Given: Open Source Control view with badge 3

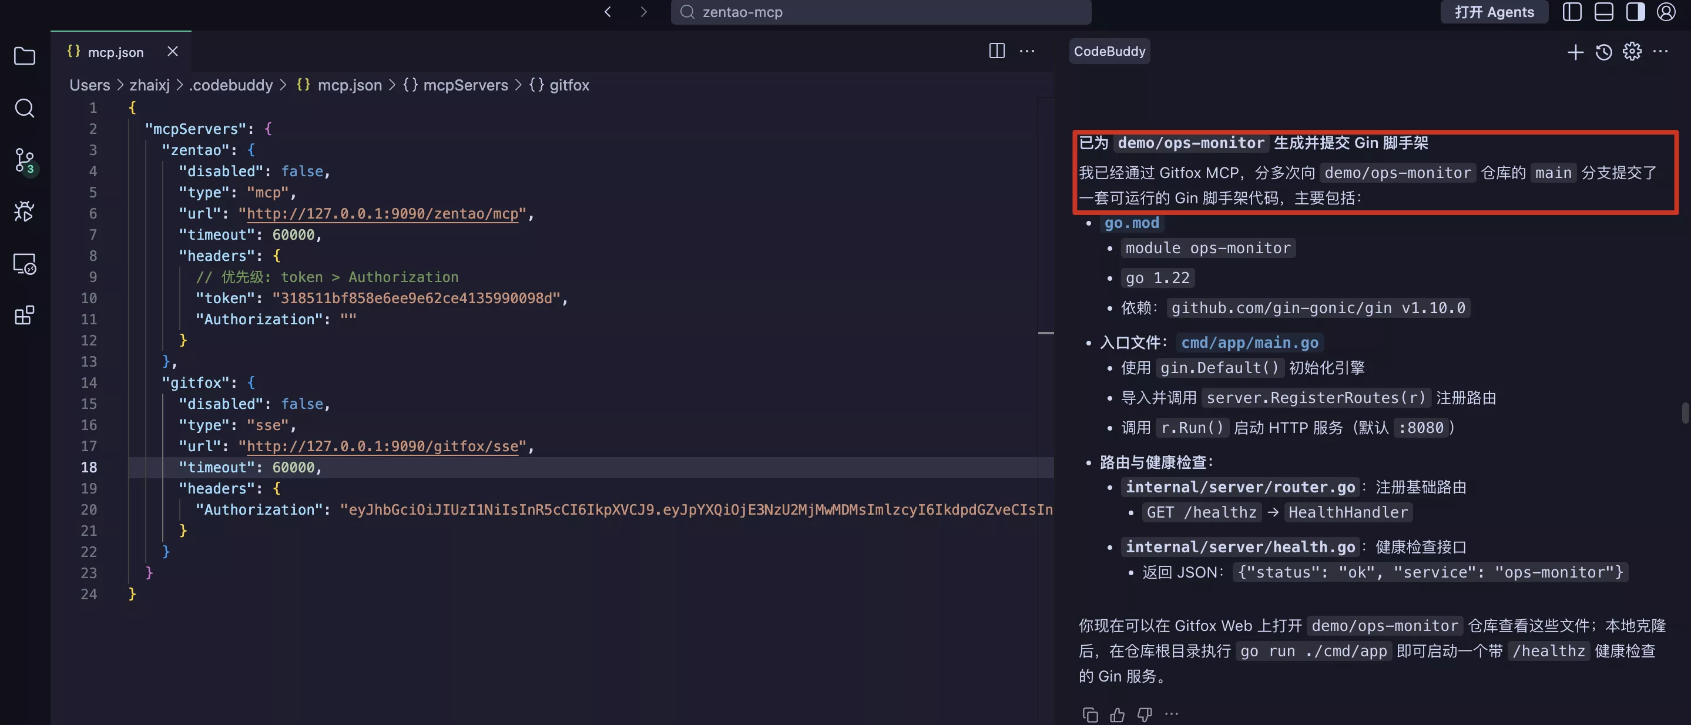Looking at the screenshot, I should pos(24,159).
